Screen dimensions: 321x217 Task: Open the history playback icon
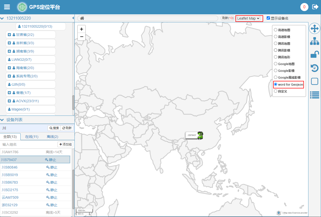pyautogui.click(x=314, y=68)
